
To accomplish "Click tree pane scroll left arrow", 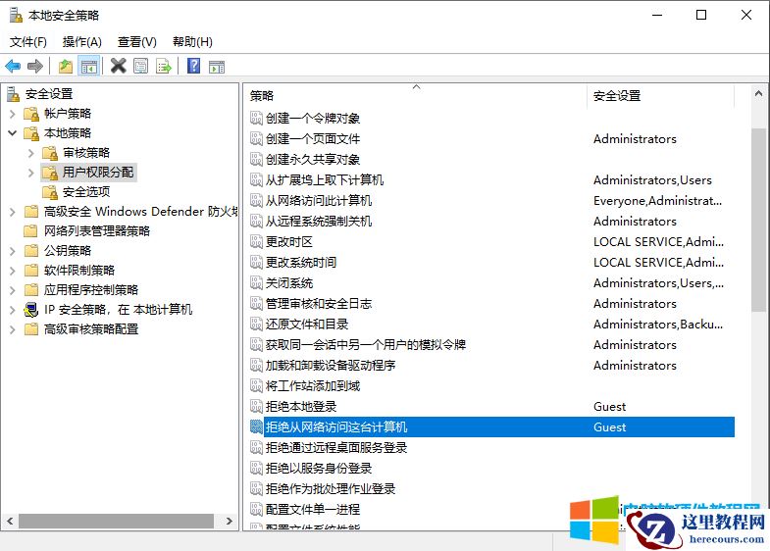I will [10, 521].
